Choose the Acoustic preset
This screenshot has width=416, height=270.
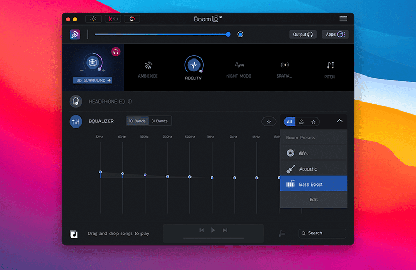click(x=314, y=169)
